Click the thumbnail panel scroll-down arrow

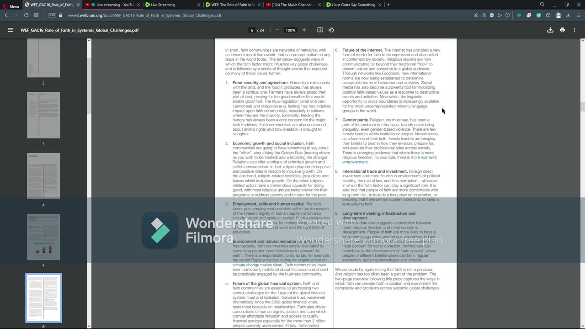89,326
